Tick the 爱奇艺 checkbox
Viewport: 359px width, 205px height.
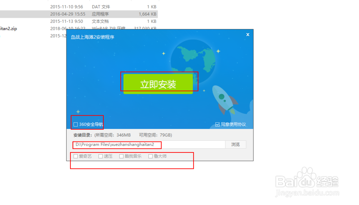[75, 156]
